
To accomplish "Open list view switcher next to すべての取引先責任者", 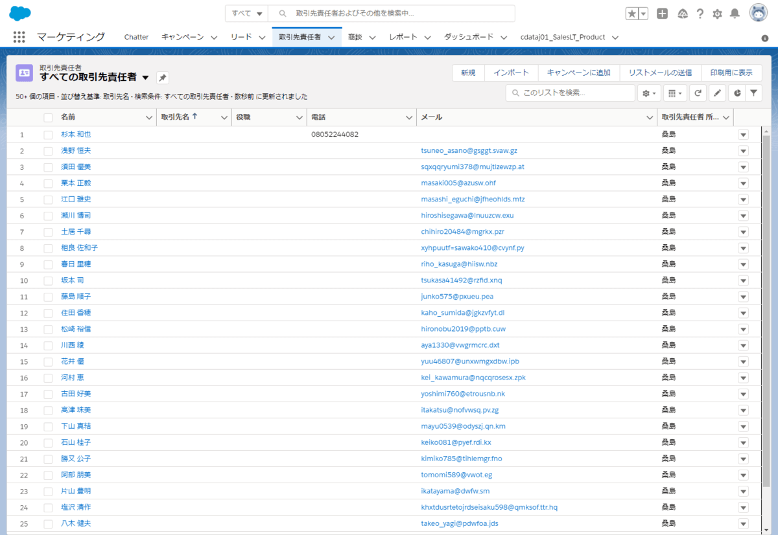I will [x=145, y=77].
